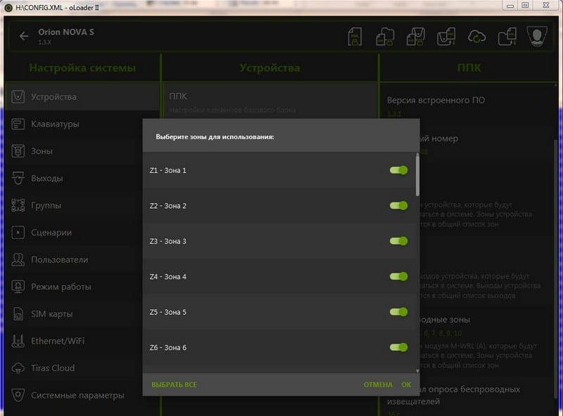Open the Сценарии section in sidebar
The image size is (563, 416).
[x=74, y=233]
